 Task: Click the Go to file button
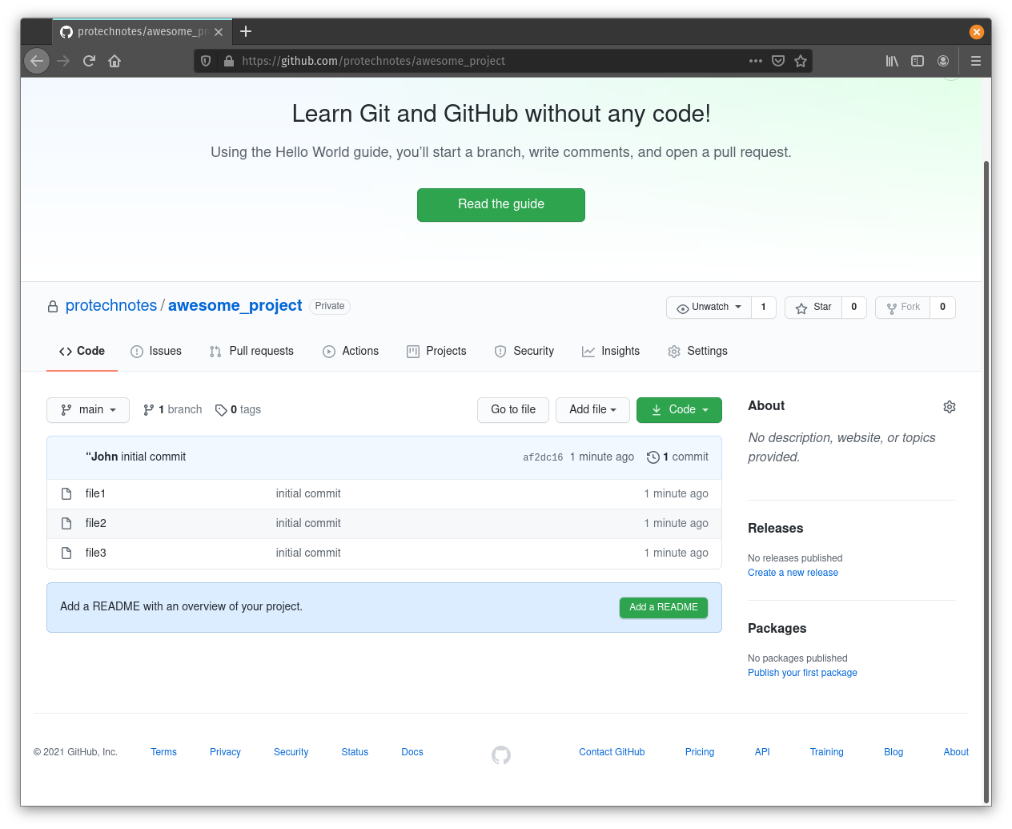pyautogui.click(x=513, y=410)
